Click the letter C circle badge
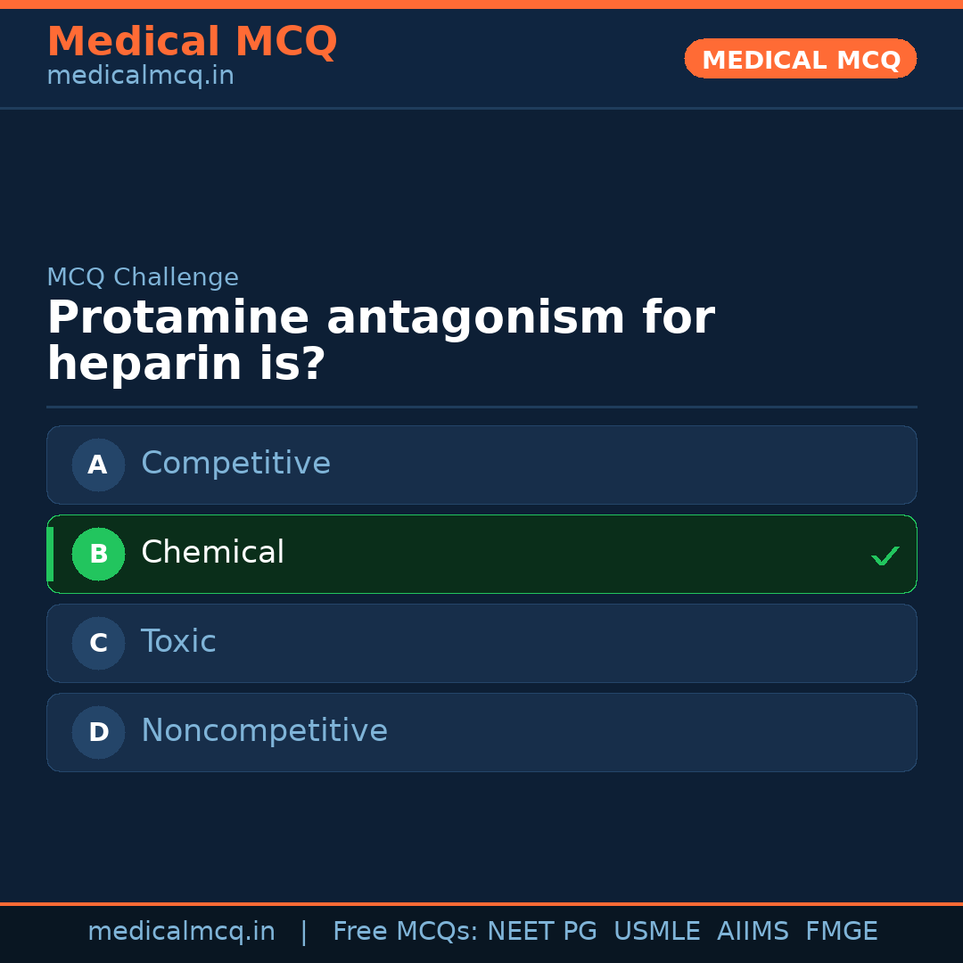Image resolution: width=963 pixels, height=963 pixels. (98, 643)
